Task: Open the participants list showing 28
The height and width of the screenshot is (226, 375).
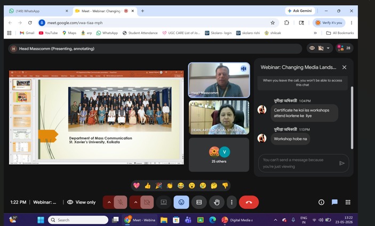Action: point(344,49)
